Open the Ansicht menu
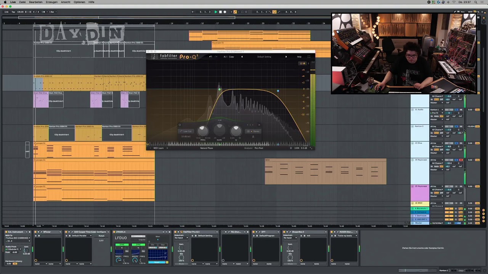Viewport: 488px width, 274px height. coord(66,2)
